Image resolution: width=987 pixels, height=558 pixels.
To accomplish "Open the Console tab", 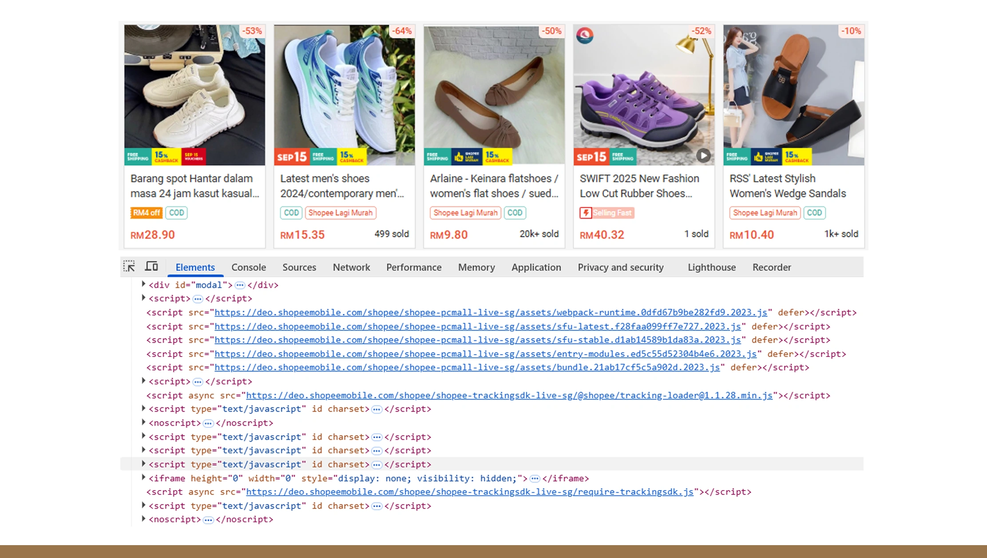I will (x=249, y=267).
